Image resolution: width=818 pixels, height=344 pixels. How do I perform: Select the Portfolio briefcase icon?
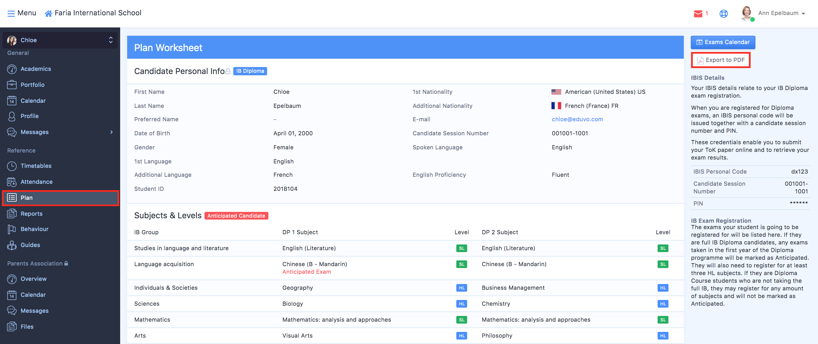click(x=12, y=85)
